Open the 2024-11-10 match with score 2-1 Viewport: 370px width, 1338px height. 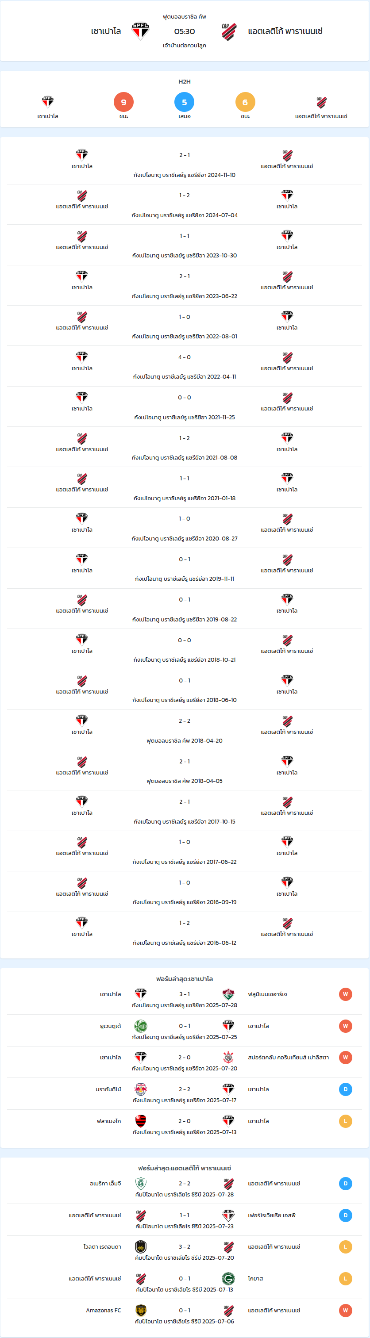click(x=185, y=164)
